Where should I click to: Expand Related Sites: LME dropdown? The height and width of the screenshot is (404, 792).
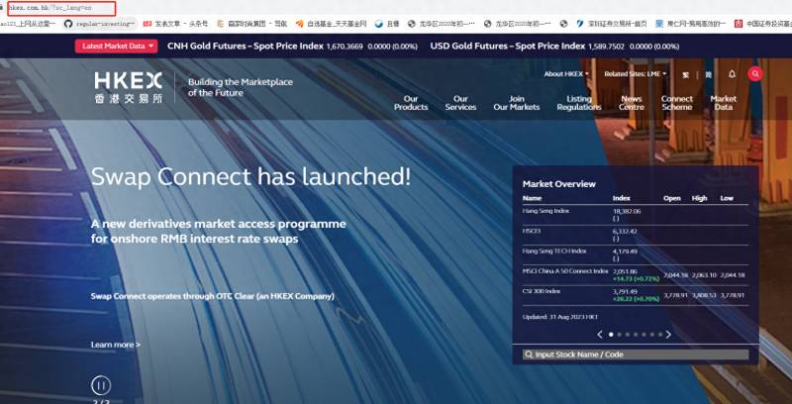(636, 74)
